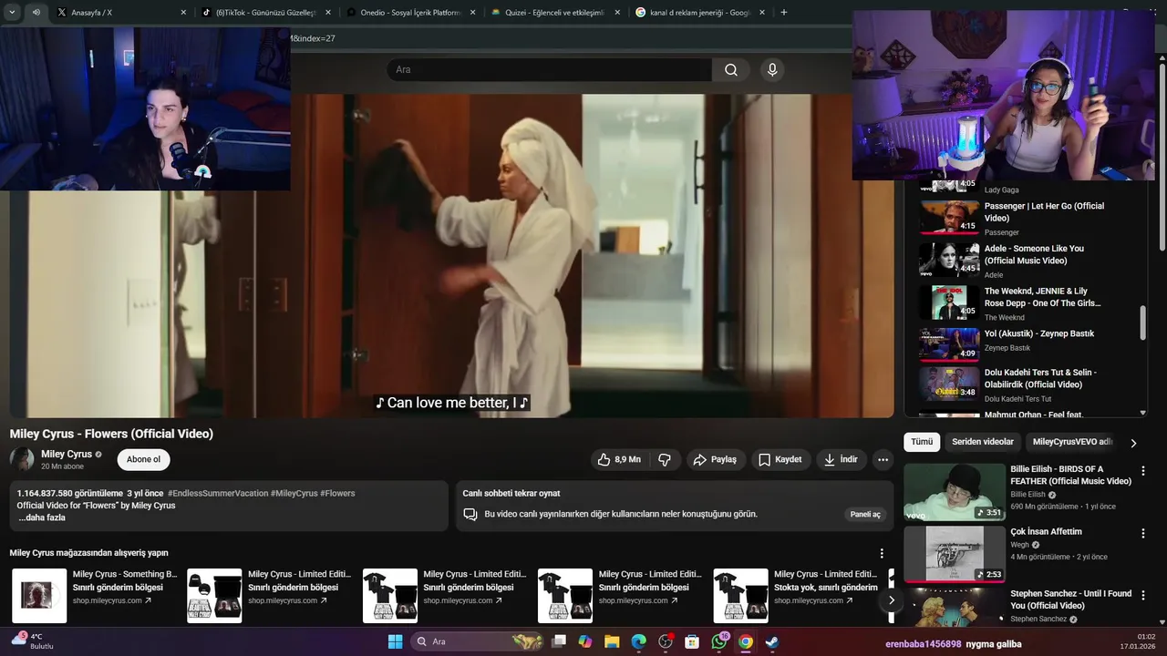Image resolution: width=1167 pixels, height=656 pixels.
Task: Open Microsoft Edge from taskbar
Action: [x=638, y=641]
